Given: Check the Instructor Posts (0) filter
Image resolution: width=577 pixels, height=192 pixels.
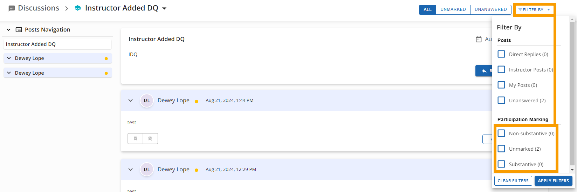Looking at the screenshot, I should [x=501, y=69].
